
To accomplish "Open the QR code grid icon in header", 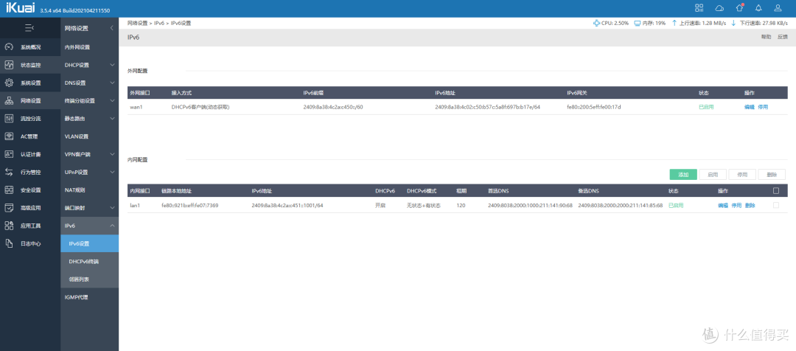I will (699, 8).
